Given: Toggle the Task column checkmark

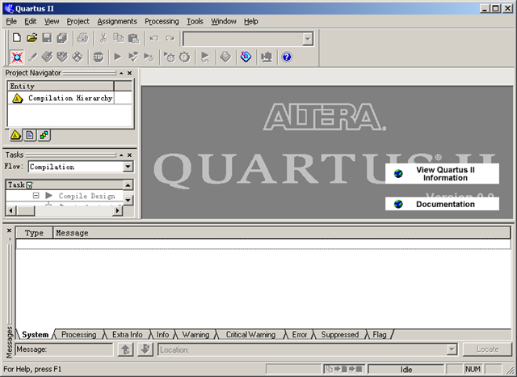Looking at the screenshot, I should point(29,184).
